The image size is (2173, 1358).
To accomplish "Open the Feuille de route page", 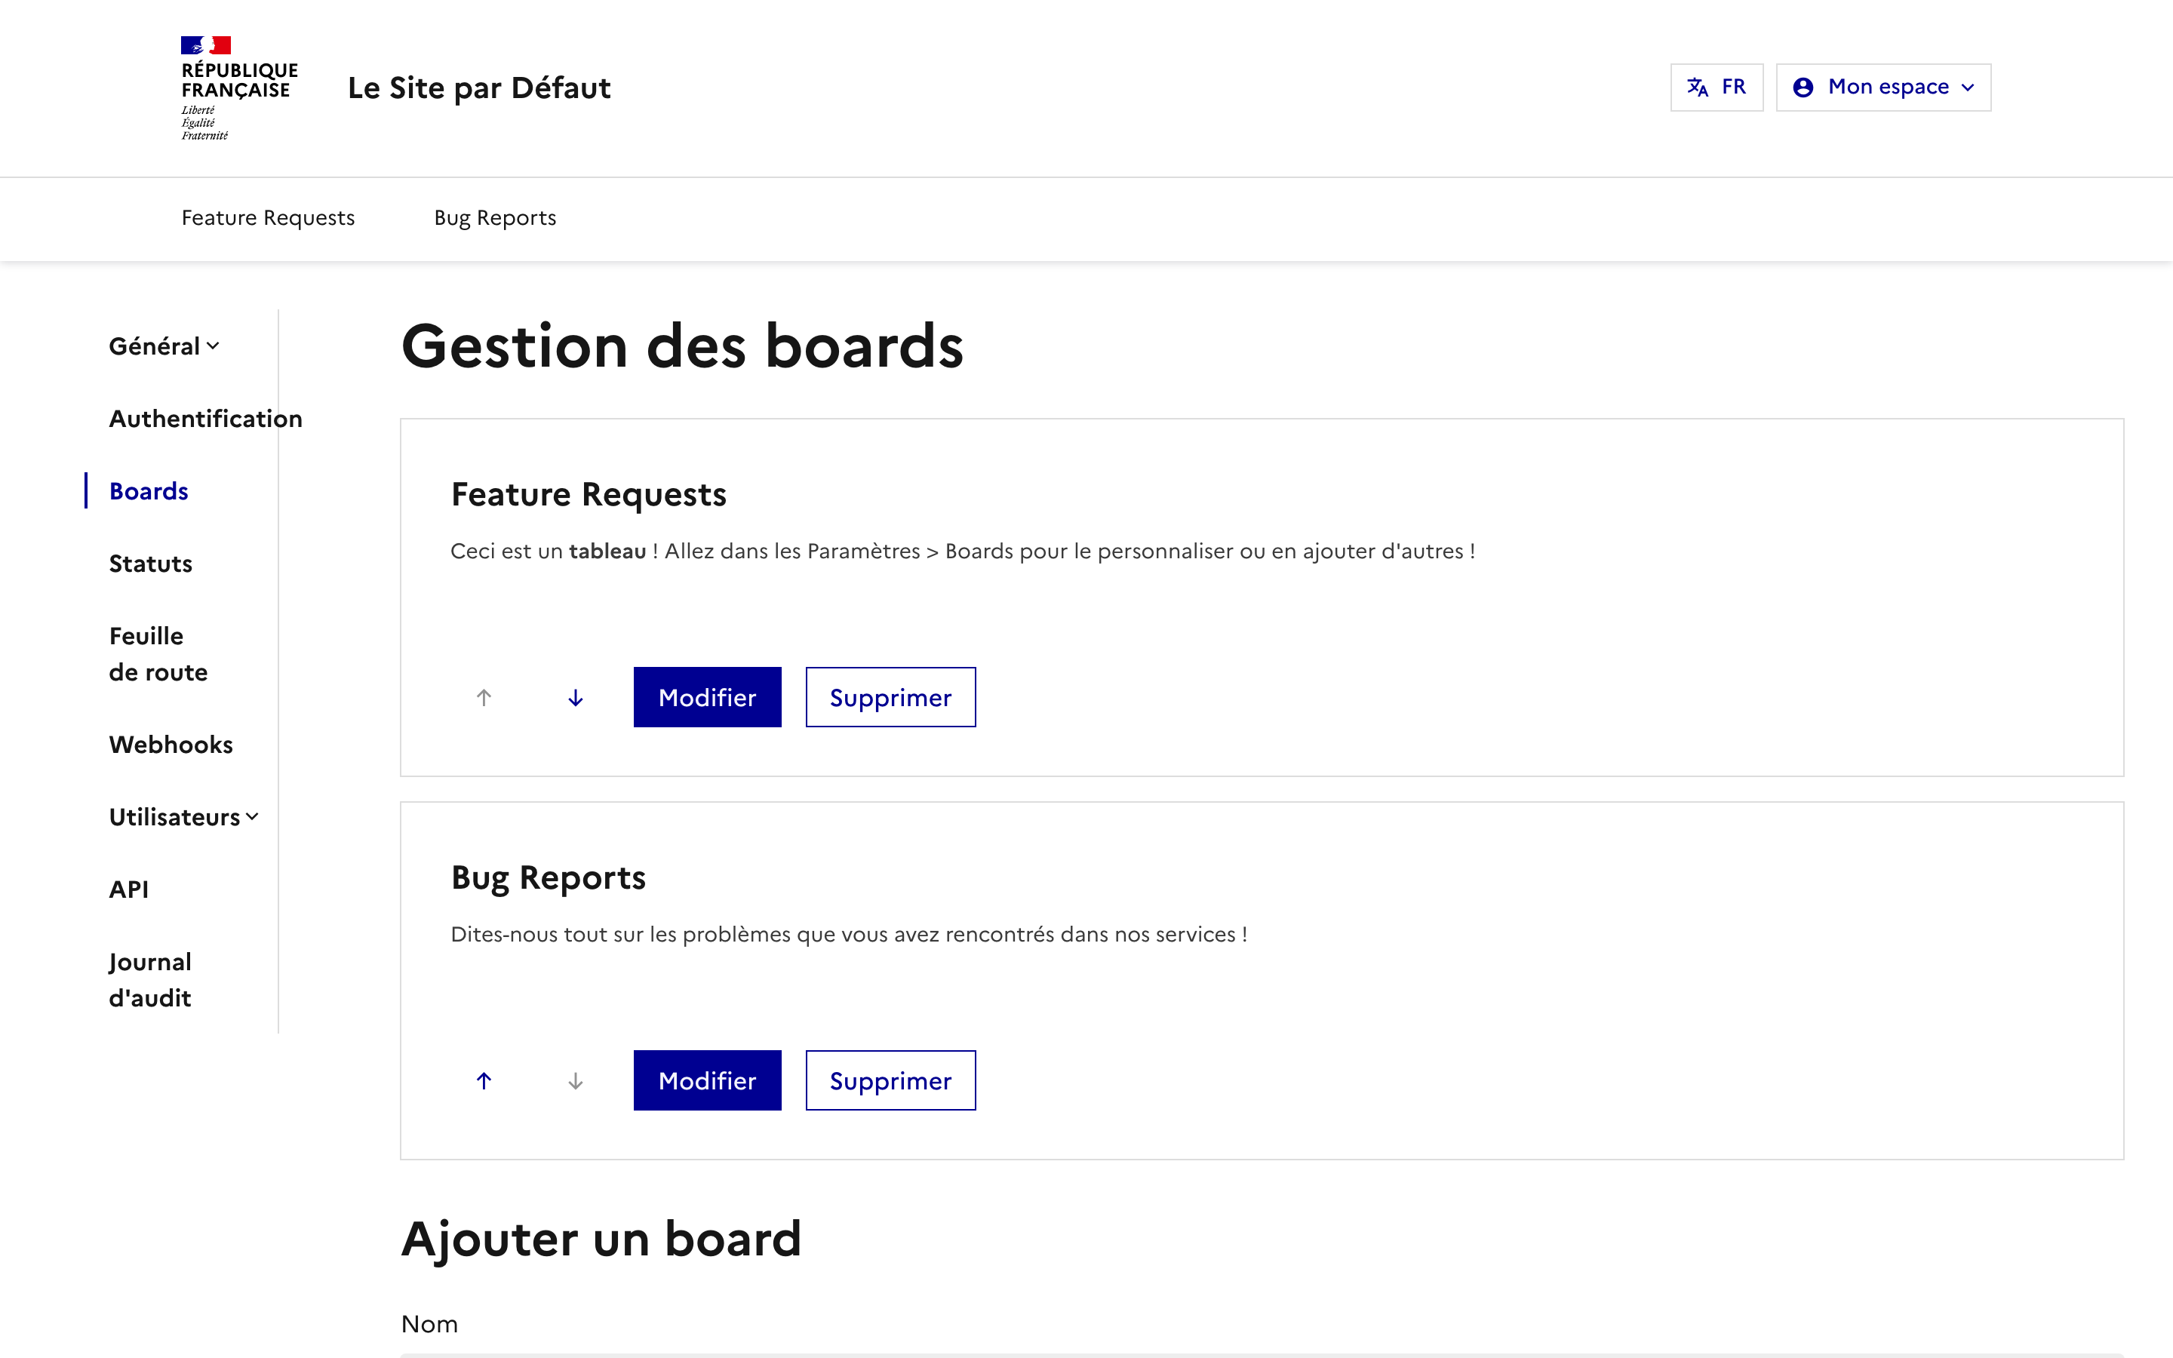I will tap(158, 653).
